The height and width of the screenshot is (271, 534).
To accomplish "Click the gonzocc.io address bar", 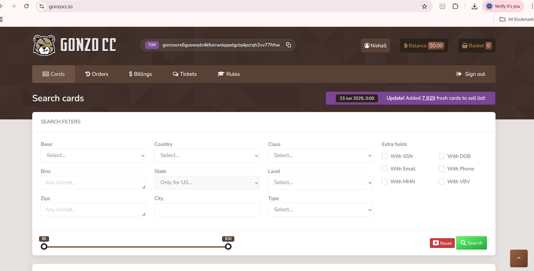I will click(x=234, y=6).
